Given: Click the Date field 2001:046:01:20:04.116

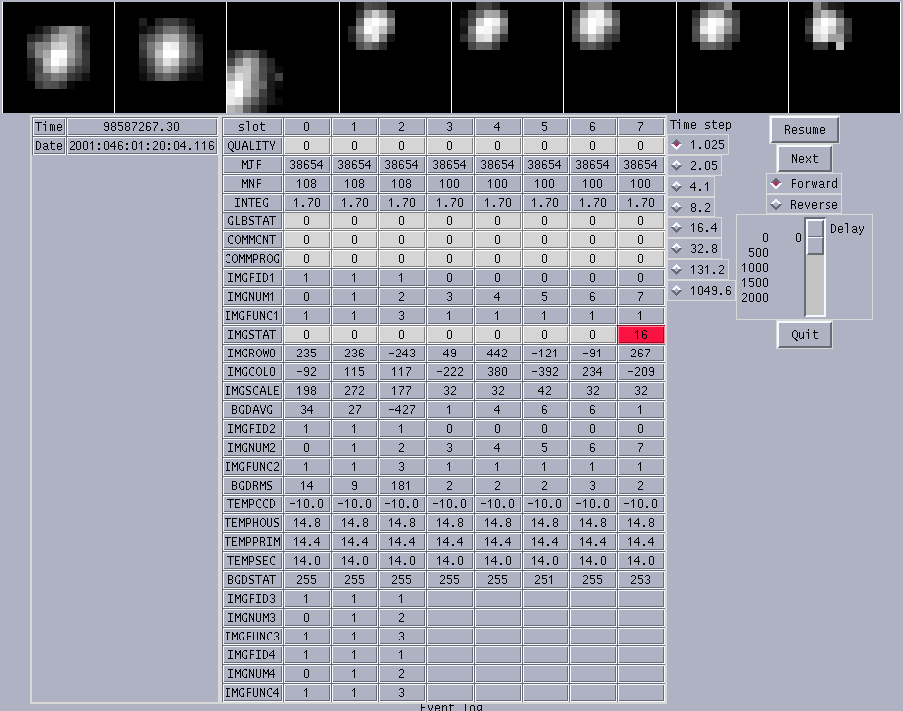Looking at the screenshot, I should click(x=142, y=146).
